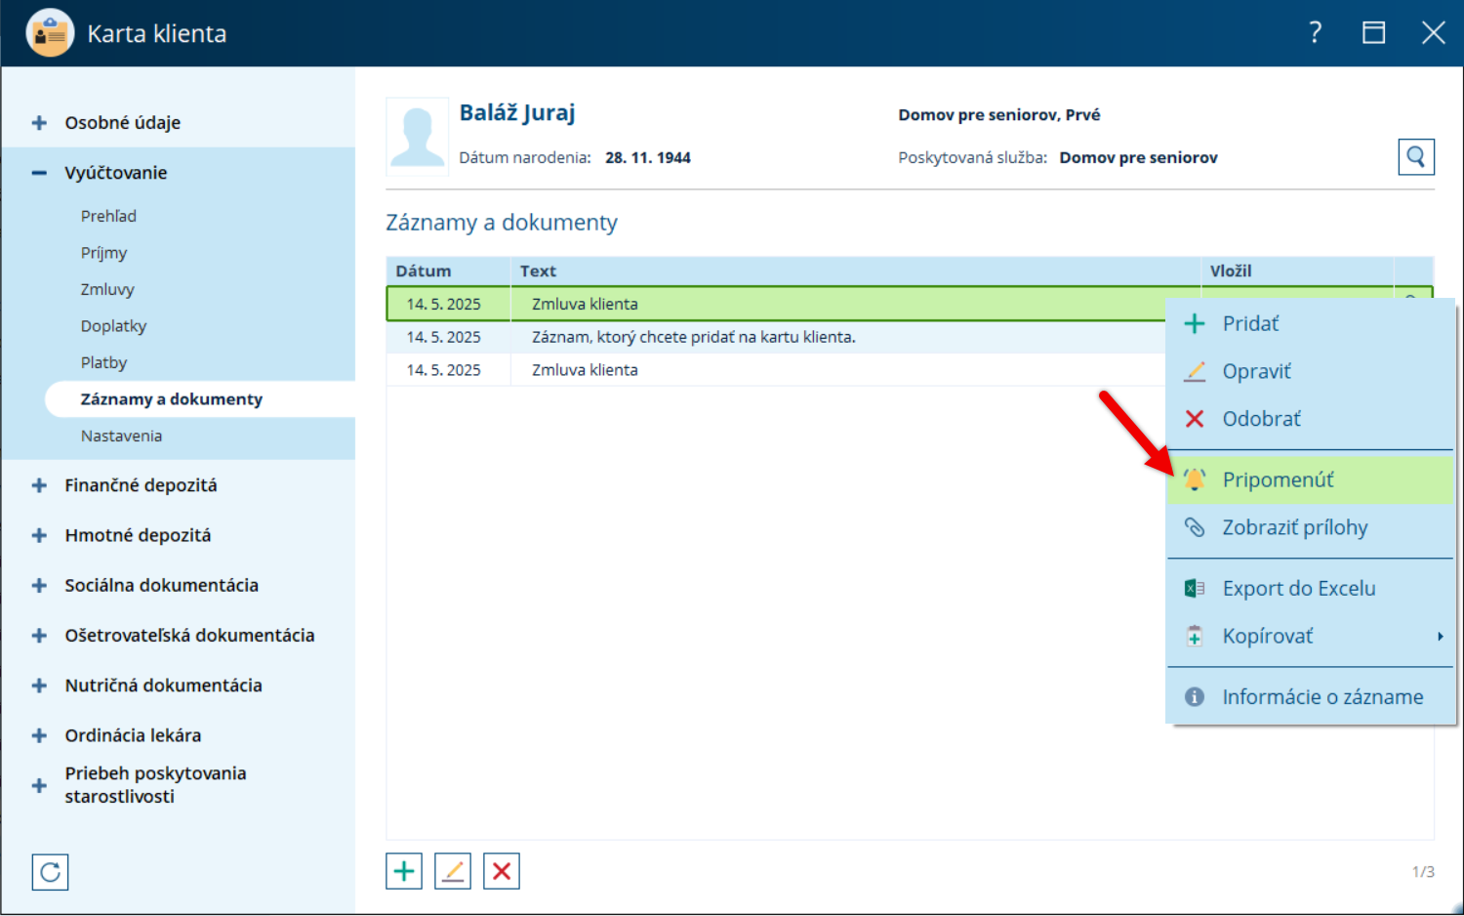Click the birth date 28. 11. 1944
The width and height of the screenshot is (1464, 916).
click(648, 158)
